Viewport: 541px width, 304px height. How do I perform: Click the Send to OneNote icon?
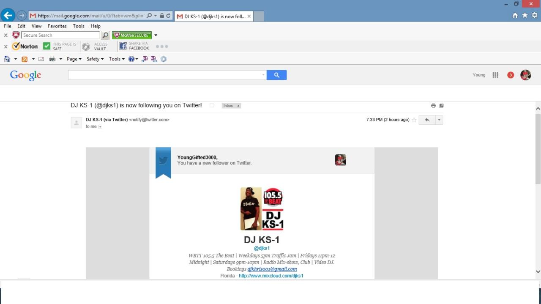point(145,59)
